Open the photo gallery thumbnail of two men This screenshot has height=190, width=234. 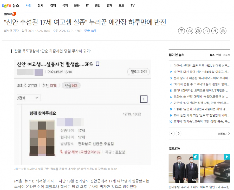[184, 168]
